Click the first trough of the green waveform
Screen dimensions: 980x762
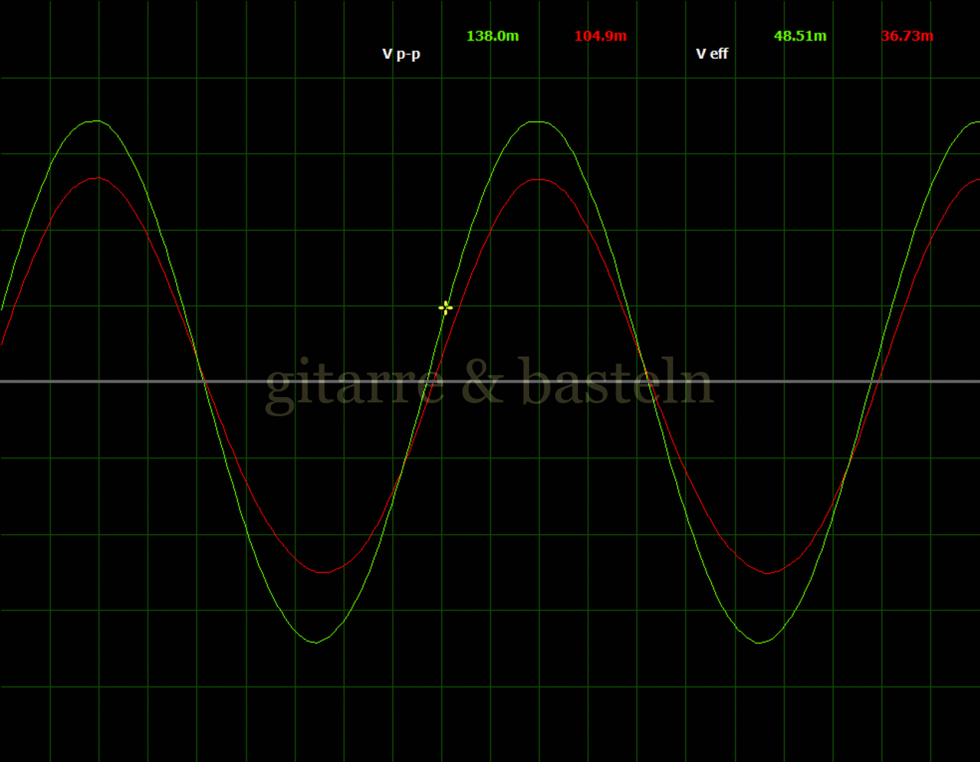click(x=315, y=642)
